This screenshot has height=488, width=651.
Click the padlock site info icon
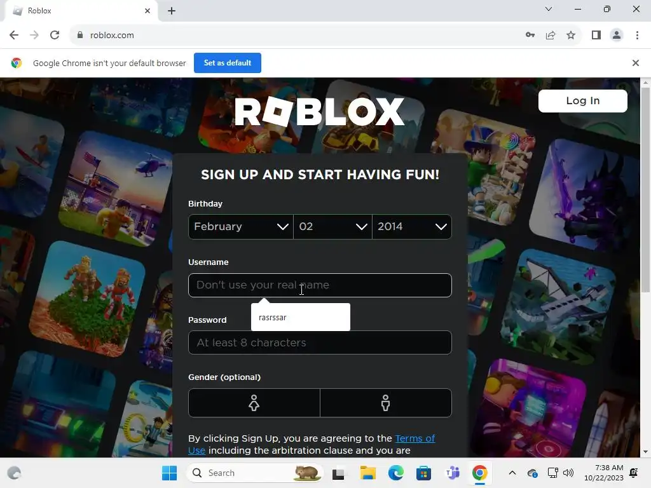(x=80, y=36)
